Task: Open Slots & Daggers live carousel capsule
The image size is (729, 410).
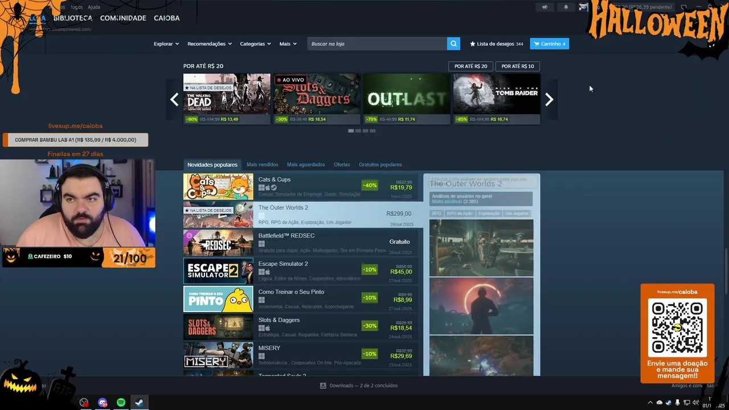Action: click(x=317, y=99)
